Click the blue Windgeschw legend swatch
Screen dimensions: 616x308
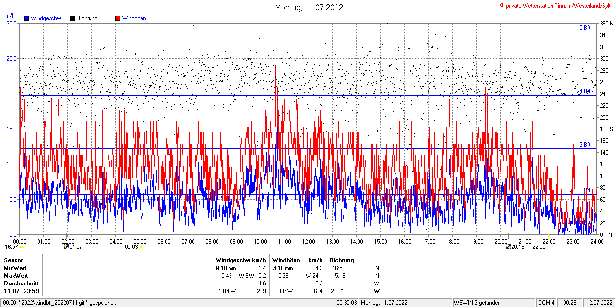pyautogui.click(x=26, y=18)
